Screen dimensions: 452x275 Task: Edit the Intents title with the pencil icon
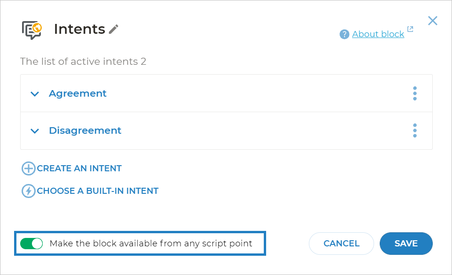point(113,29)
